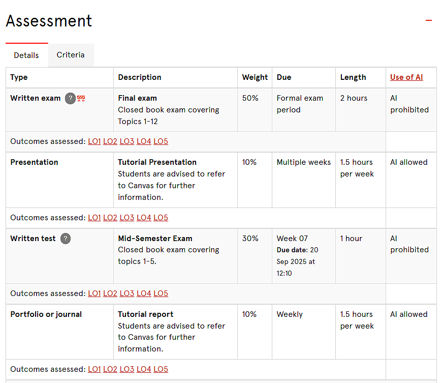Open LO5 link under Written test outcomes
Image resolution: width=442 pixels, height=383 pixels.
click(x=161, y=293)
